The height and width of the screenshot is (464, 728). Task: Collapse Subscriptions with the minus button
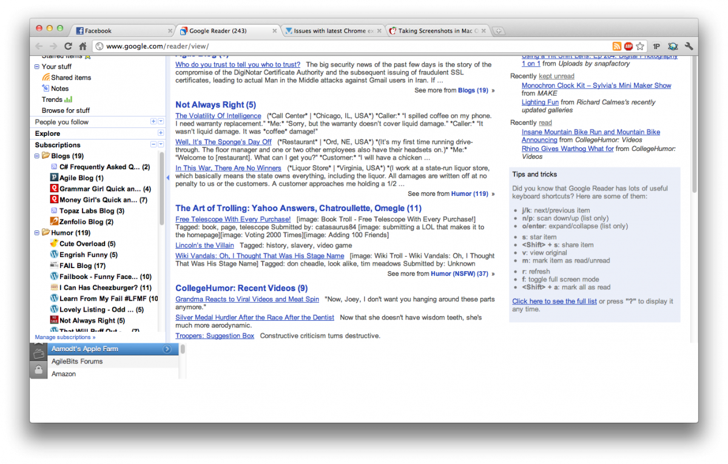153,144
